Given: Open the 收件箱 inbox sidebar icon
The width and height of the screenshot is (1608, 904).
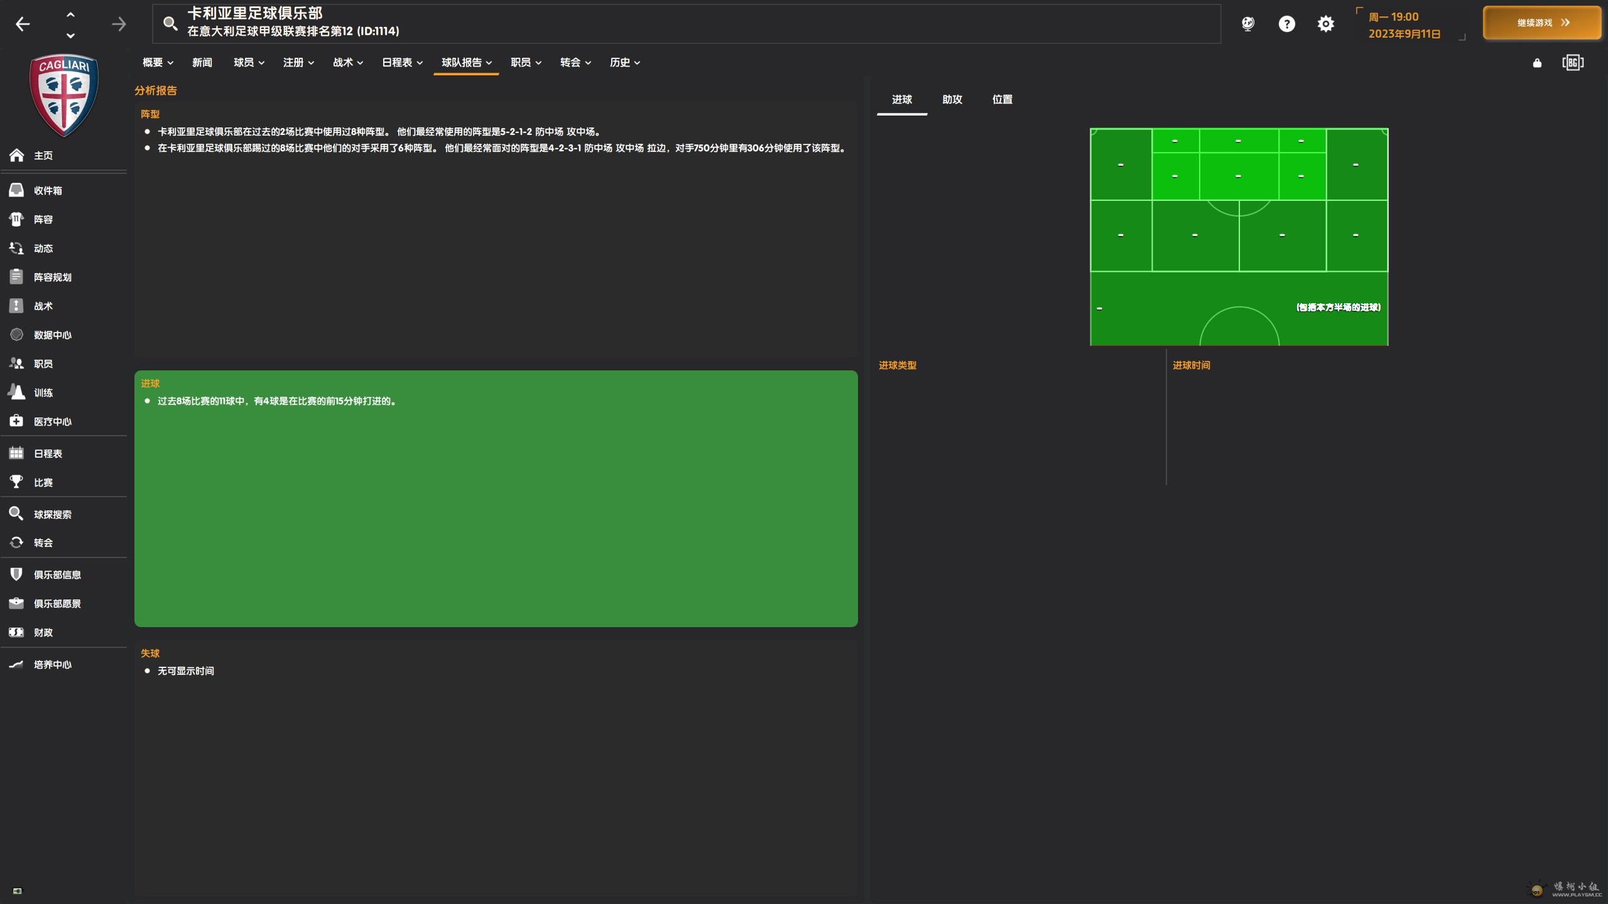Looking at the screenshot, I should point(17,190).
